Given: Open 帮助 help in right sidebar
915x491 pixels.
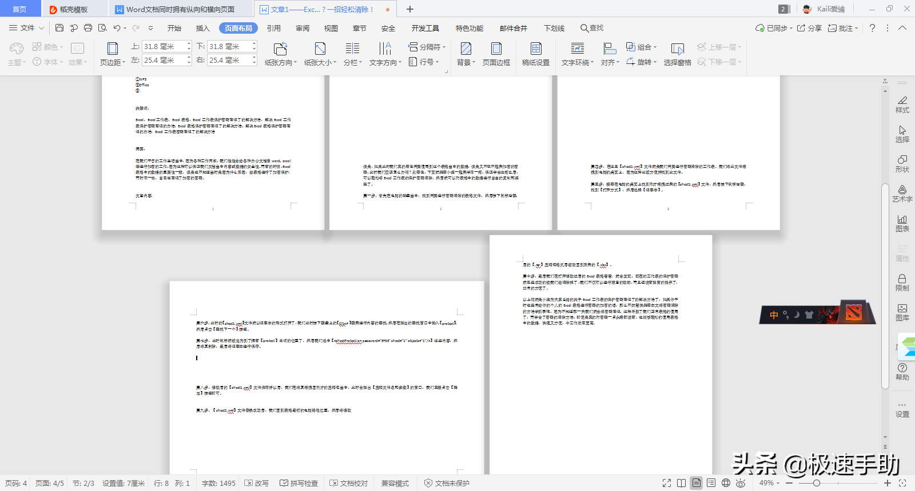Looking at the screenshot, I should click(902, 372).
